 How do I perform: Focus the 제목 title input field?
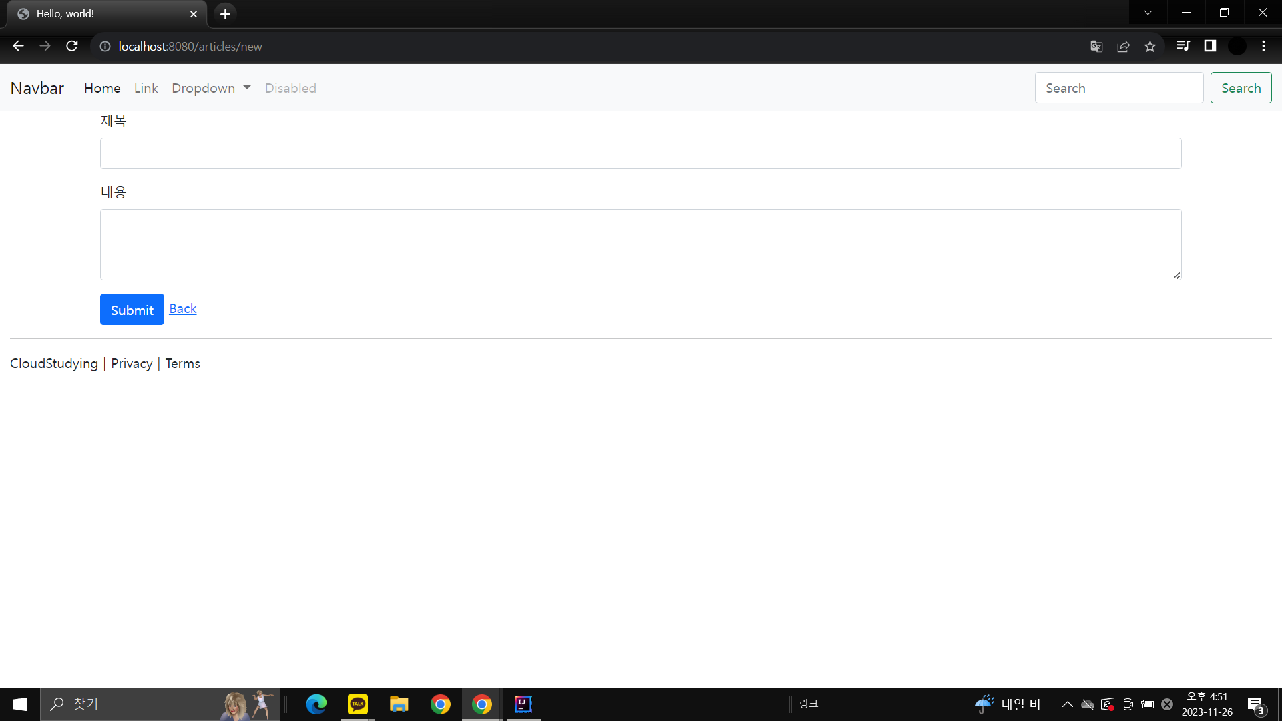pyautogui.click(x=640, y=153)
